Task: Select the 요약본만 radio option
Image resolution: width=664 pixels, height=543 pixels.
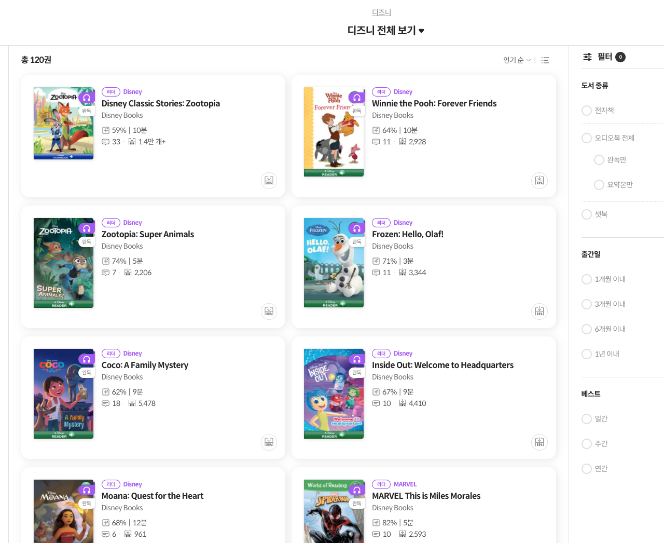Action: pyautogui.click(x=599, y=185)
